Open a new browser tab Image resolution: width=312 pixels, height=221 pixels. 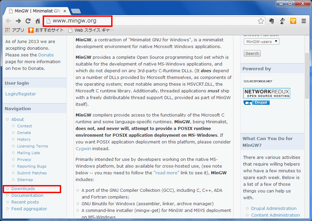(76, 11)
